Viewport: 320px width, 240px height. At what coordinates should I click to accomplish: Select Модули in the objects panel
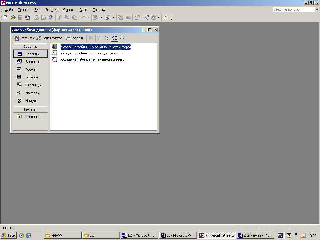[x=31, y=101]
